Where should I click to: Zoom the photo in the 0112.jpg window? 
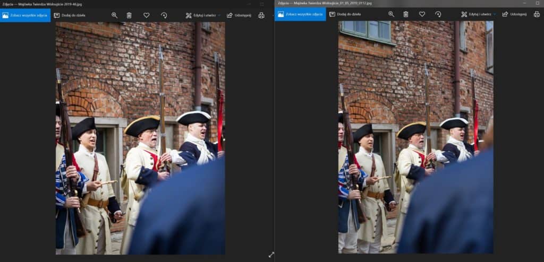pos(392,14)
